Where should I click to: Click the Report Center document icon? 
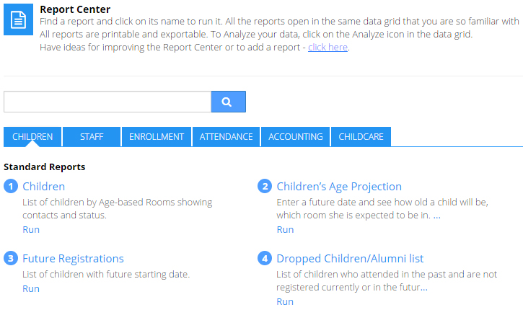18,19
